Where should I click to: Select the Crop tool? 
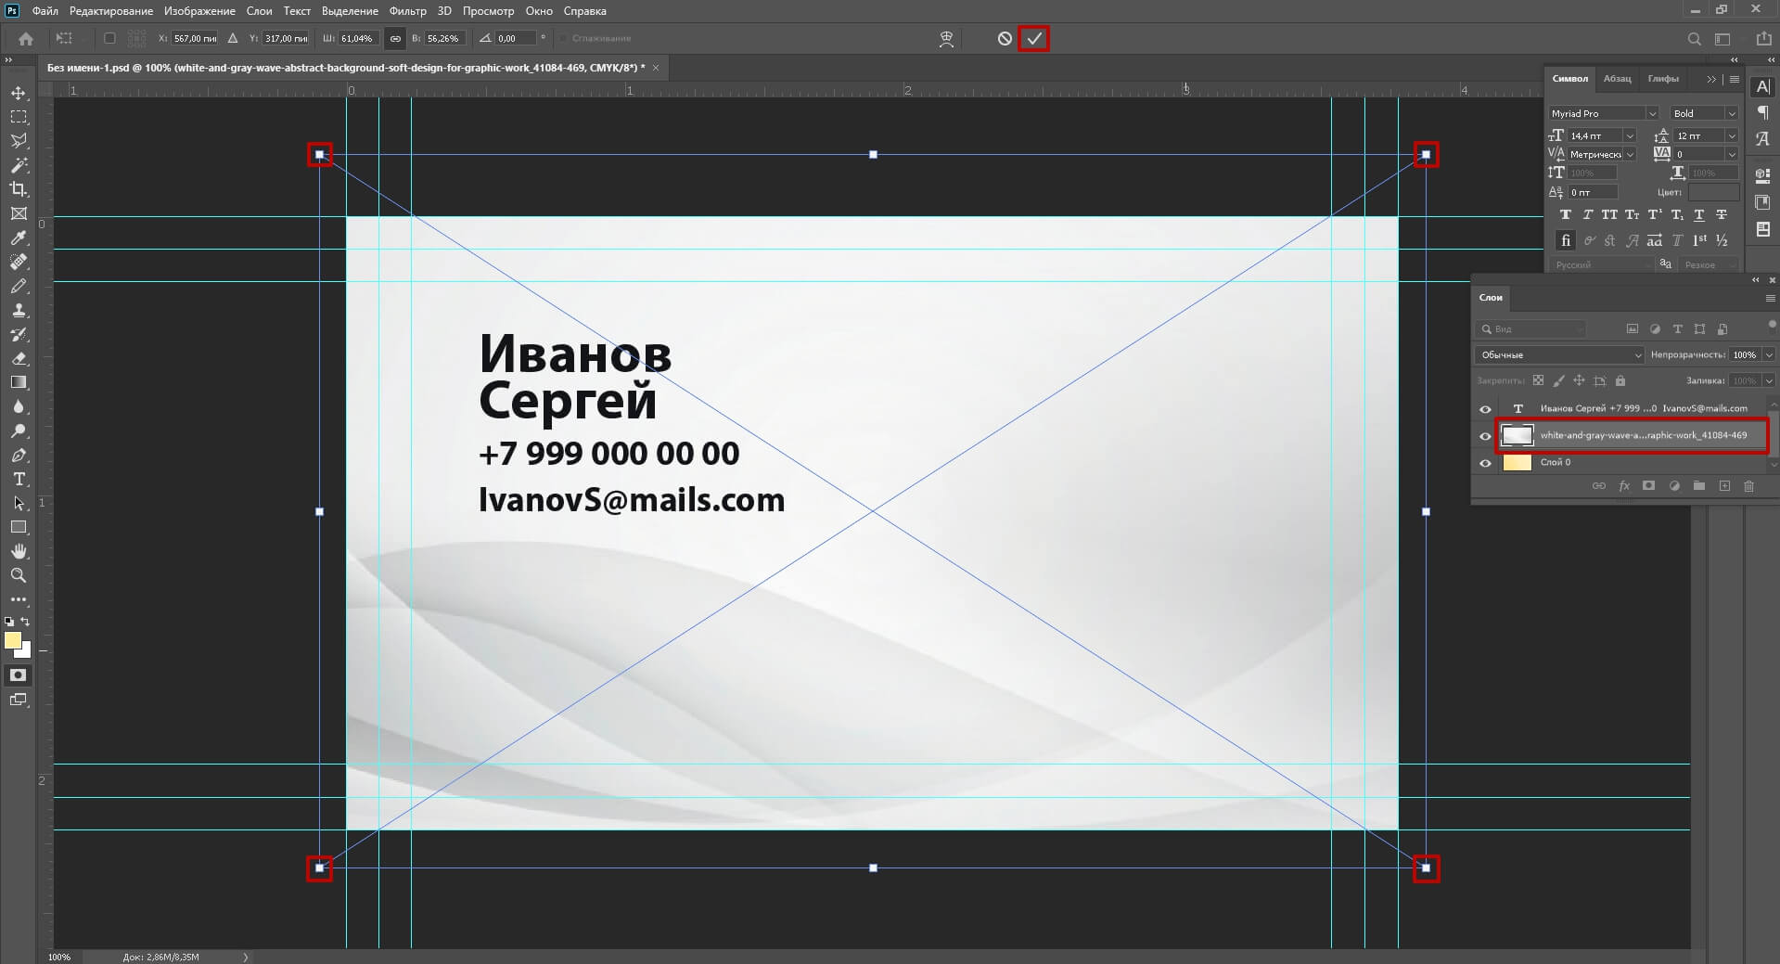[x=19, y=189]
